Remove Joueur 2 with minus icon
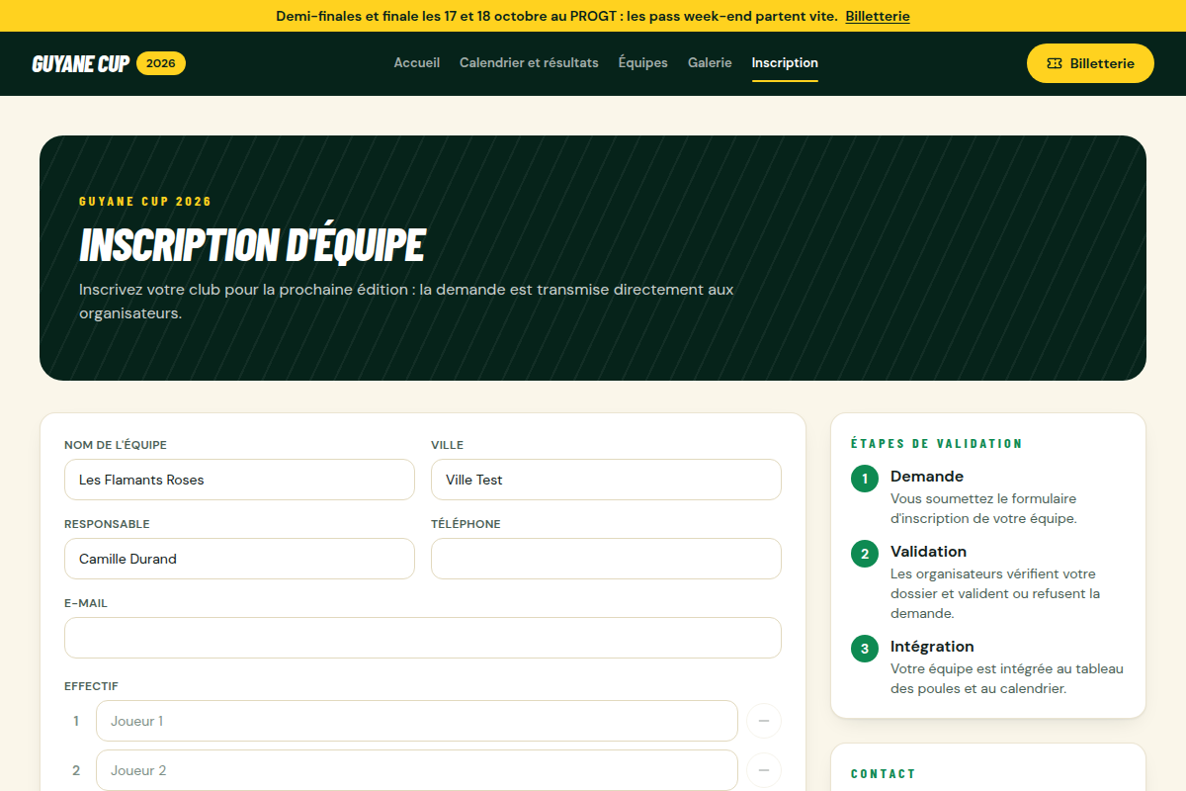Image resolution: width=1186 pixels, height=791 pixels. (x=764, y=770)
